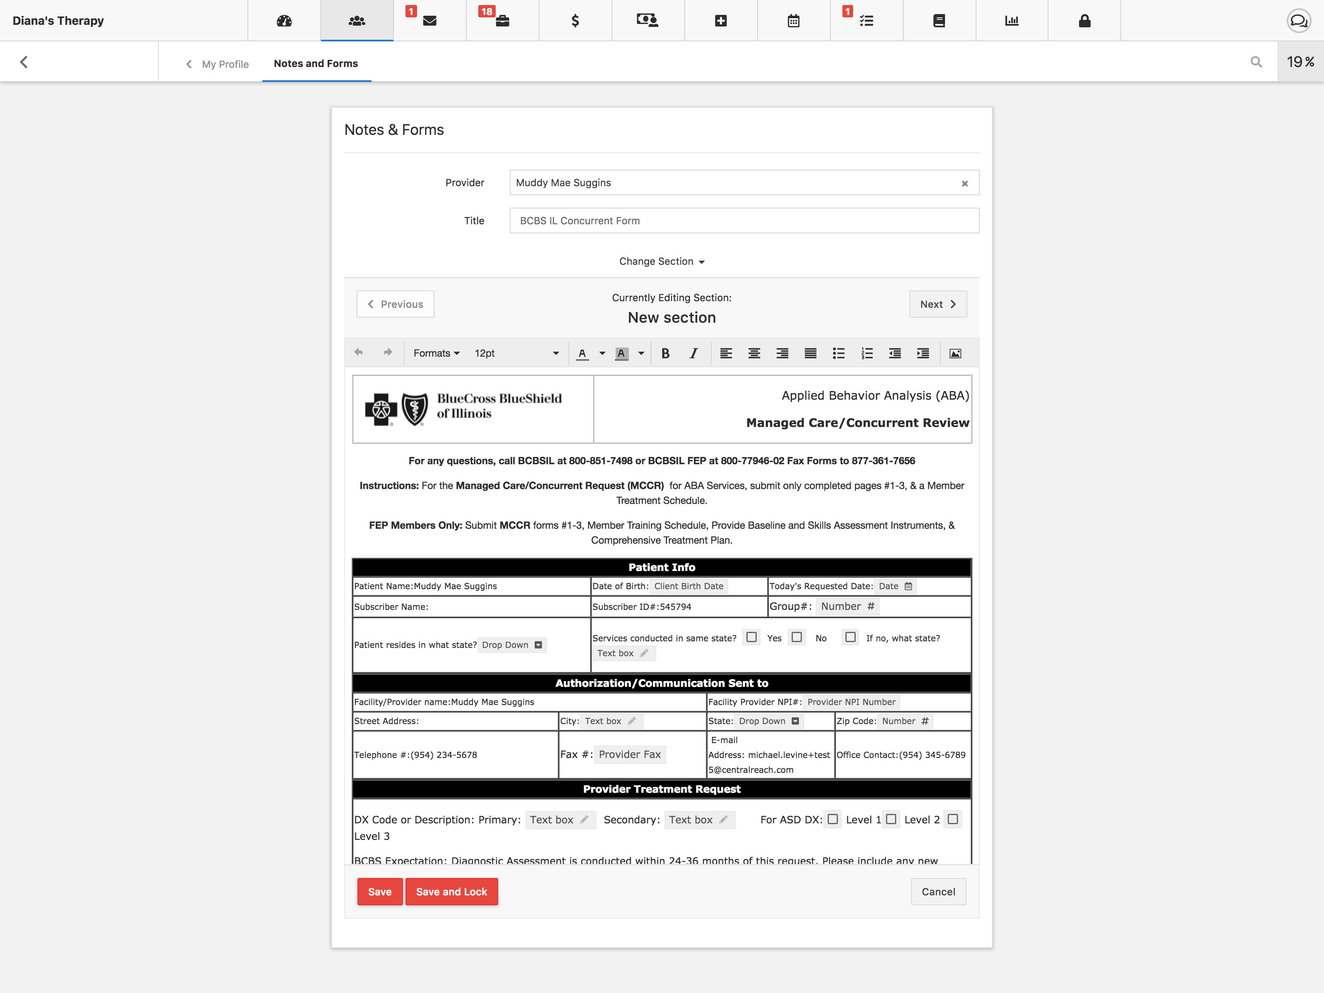Click the Today's Requested Date field
Viewport: 1324px width, 993px height.
(x=895, y=586)
